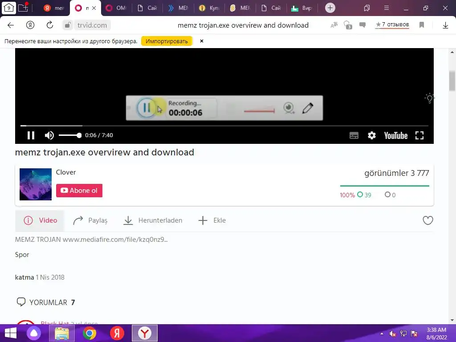Open the Yandex home button in address bar
The width and height of the screenshot is (456, 342).
click(30, 25)
